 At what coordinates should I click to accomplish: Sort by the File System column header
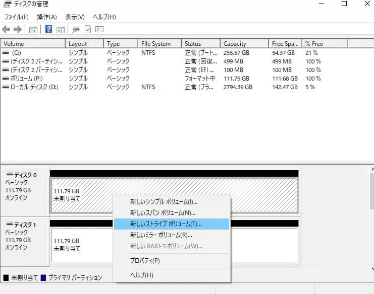point(159,44)
